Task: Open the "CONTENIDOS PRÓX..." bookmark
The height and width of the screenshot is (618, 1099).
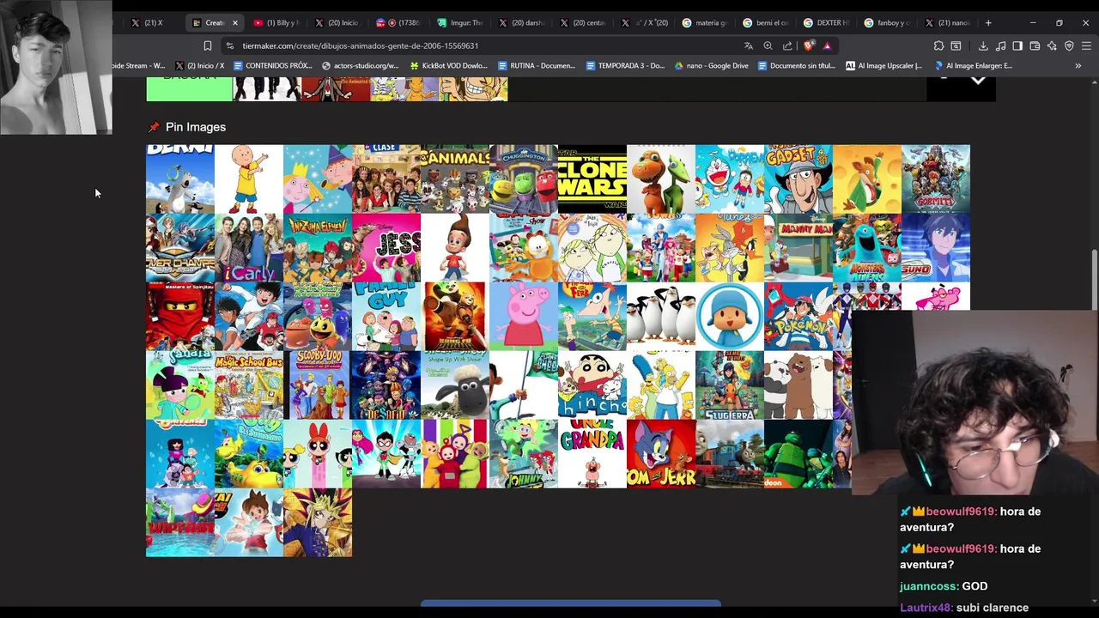Action: (272, 65)
